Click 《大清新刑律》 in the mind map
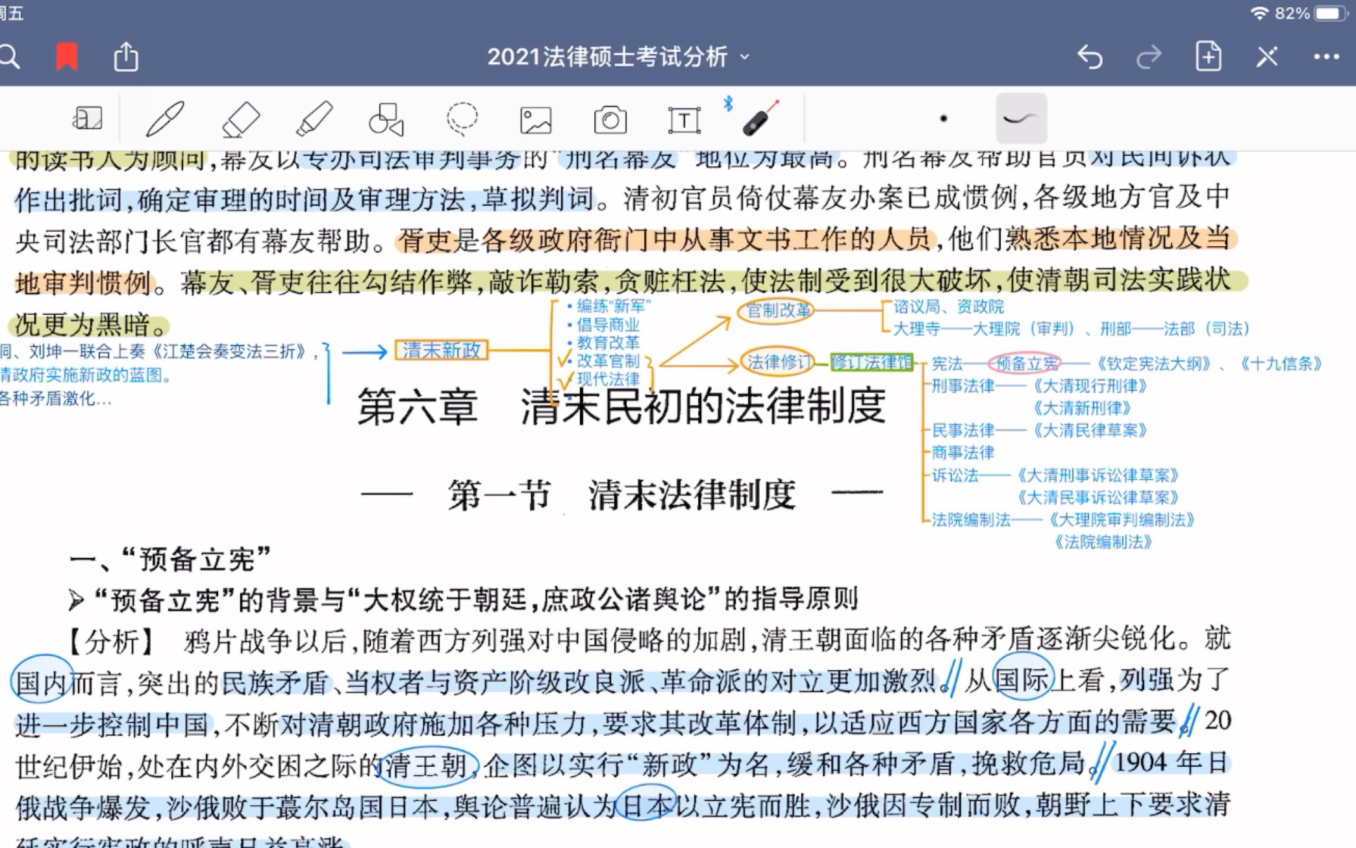Screen dimensions: 1356x848 click(1083, 408)
